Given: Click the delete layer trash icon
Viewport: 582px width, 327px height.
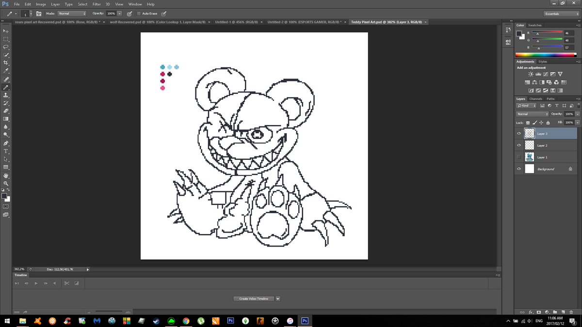Looking at the screenshot, I should tap(570, 311).
